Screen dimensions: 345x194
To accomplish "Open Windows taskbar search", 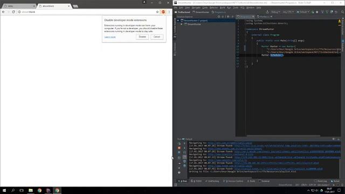I will (x=13, y=190).
